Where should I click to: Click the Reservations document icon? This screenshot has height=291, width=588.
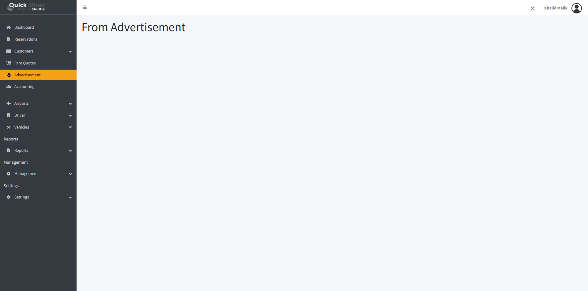tap(9, 39)
